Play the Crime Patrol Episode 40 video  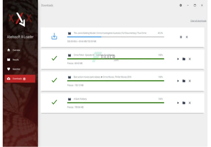pos(178,59)
